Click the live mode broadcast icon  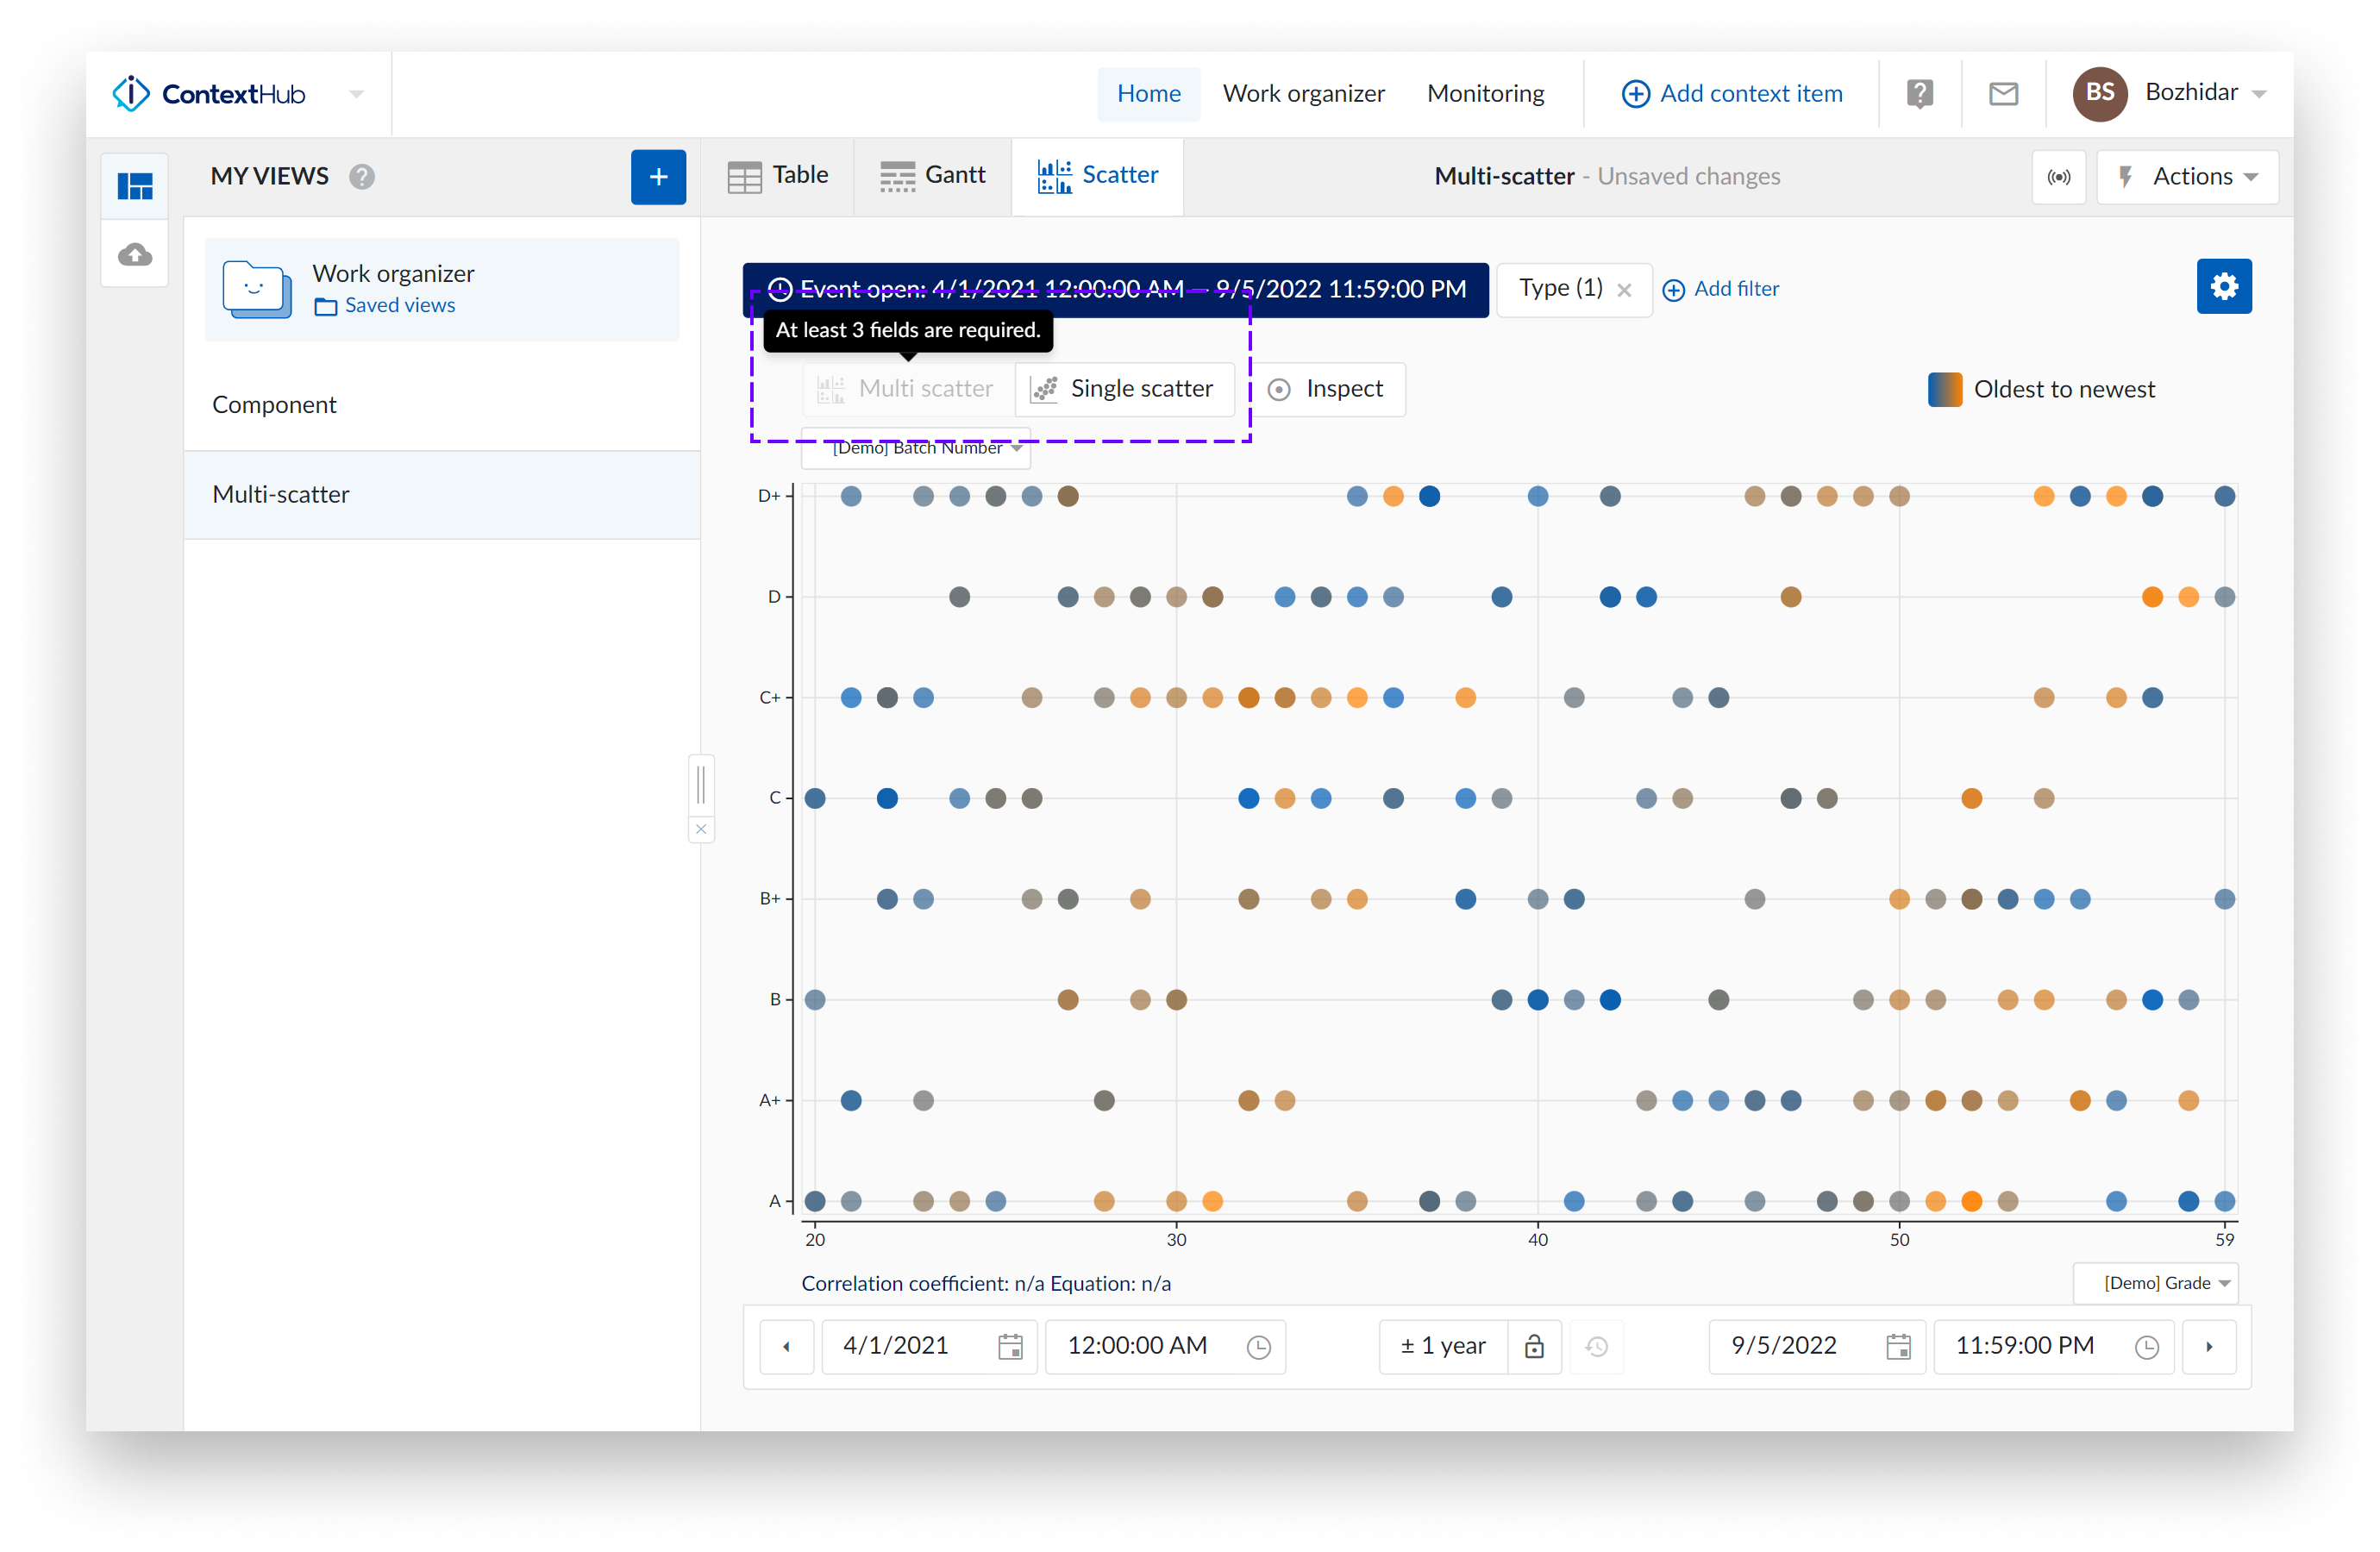pyautogui.click(x=2058, y=177)
